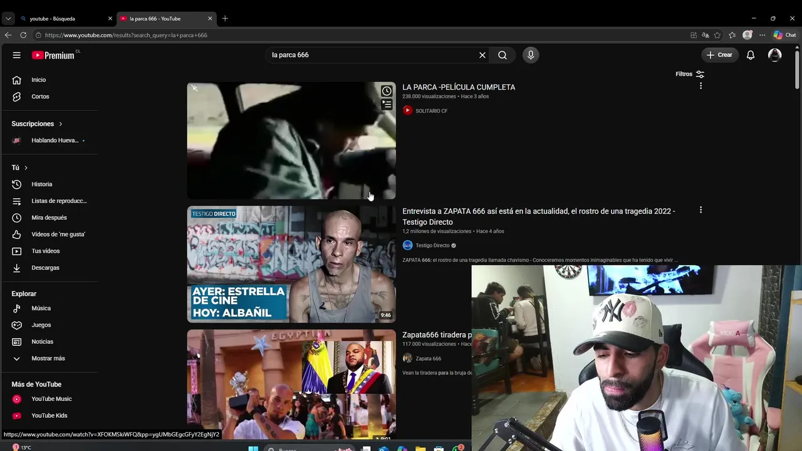Play Entrevista a ZAPATA 666 thumbnail
The width and height of the screenshot is (802, 451).
coord(291,264)
